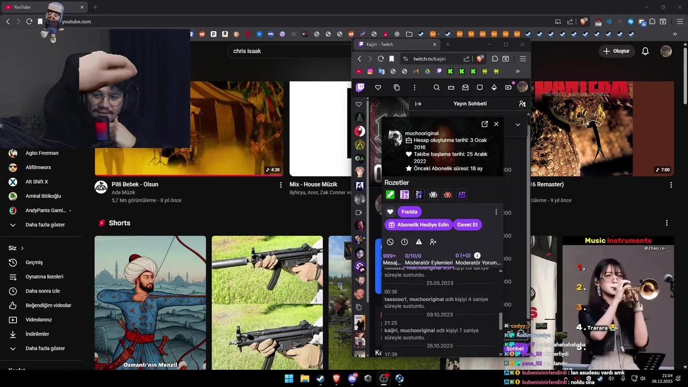Switch to the Mesaj tab (999+)

(391, 259)
